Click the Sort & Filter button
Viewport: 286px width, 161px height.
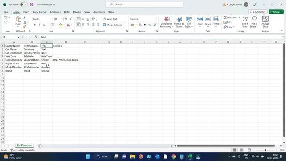[245, 22]
